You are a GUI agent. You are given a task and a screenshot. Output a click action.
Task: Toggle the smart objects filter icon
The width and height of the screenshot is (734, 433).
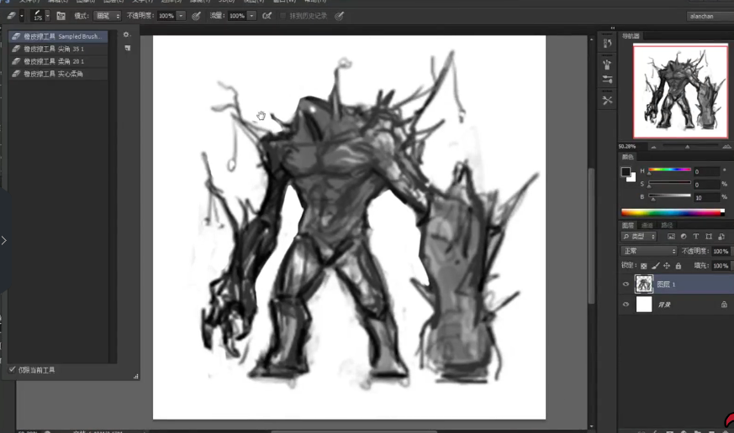coord(721,237)
